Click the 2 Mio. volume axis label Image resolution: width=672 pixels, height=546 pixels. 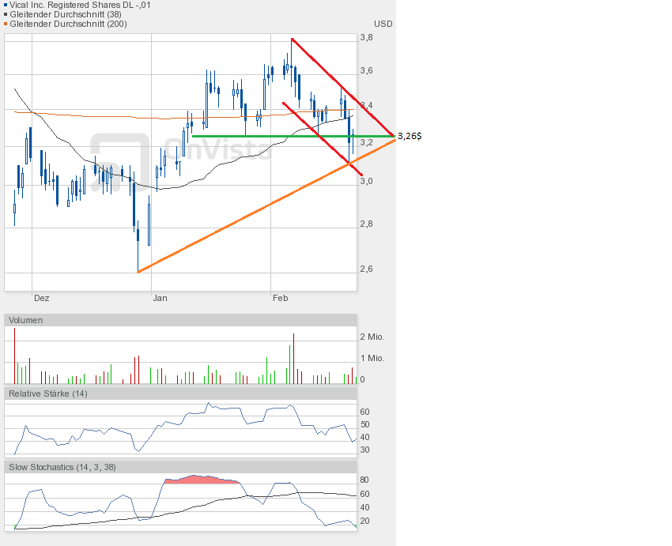point(372,337)
